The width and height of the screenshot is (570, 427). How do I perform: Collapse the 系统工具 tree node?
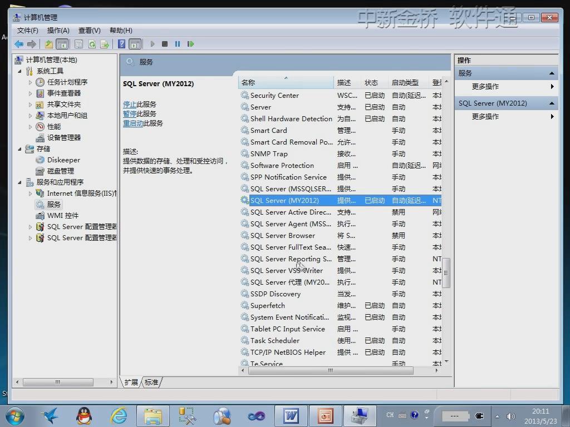tap(19, 71)
